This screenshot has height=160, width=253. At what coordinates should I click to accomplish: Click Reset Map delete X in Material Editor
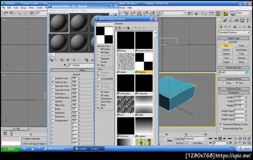68,60
